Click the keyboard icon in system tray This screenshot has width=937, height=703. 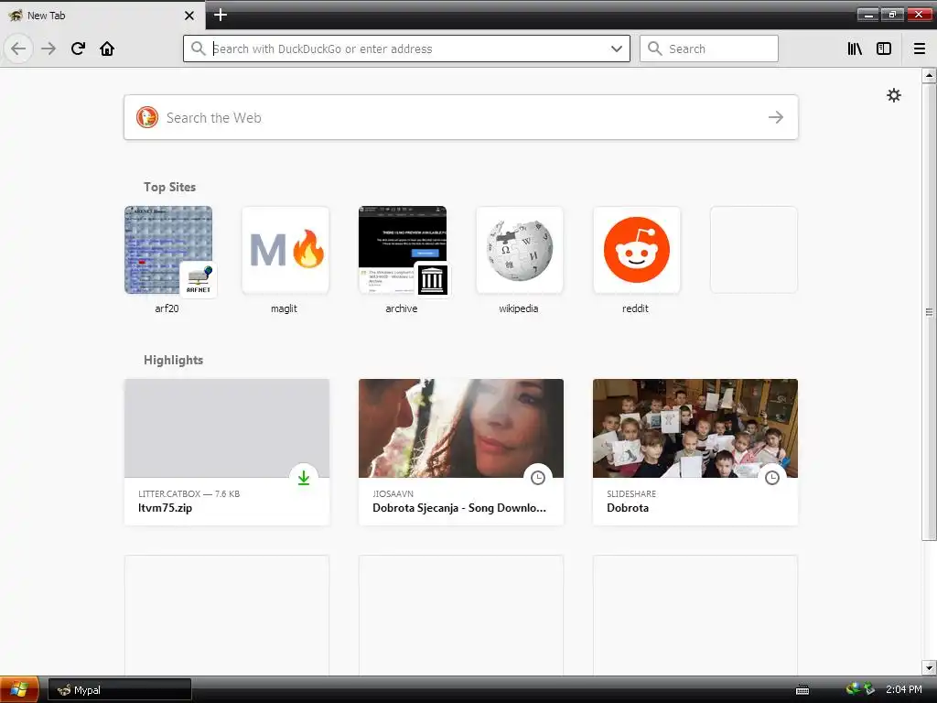coord(802,690)
